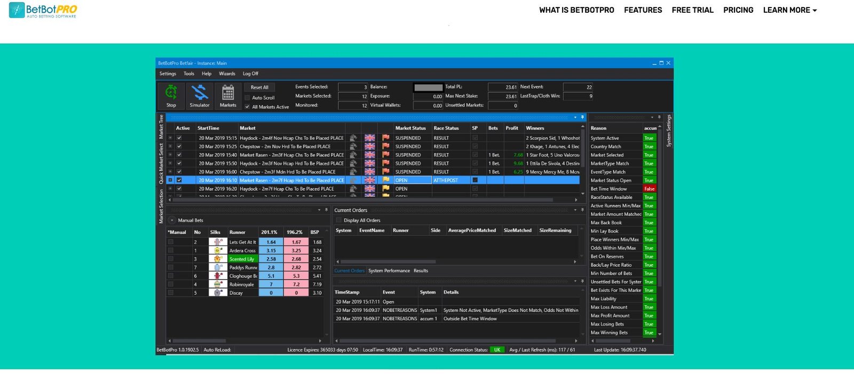Pin the Manual Bets panel
Image resolution: width=854 pixels, height=374 pixels.
[x=326, y=210]
